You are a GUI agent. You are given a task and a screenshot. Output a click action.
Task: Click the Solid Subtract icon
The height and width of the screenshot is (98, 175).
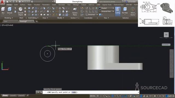tap(29, 11)
